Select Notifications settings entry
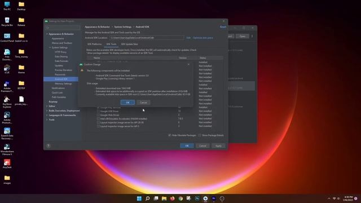This screenshot has width=361, height=203. [x=58, y=88]
